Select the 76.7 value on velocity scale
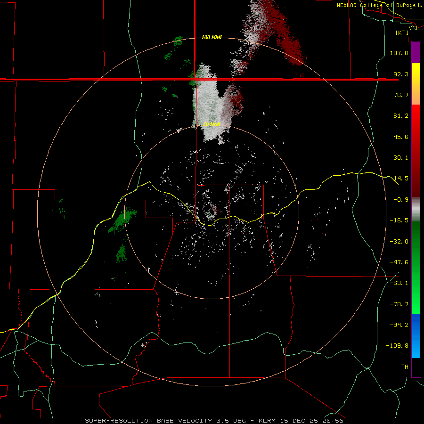The width and height of the screenshot is (424, 424). click(x=401, y=95)
